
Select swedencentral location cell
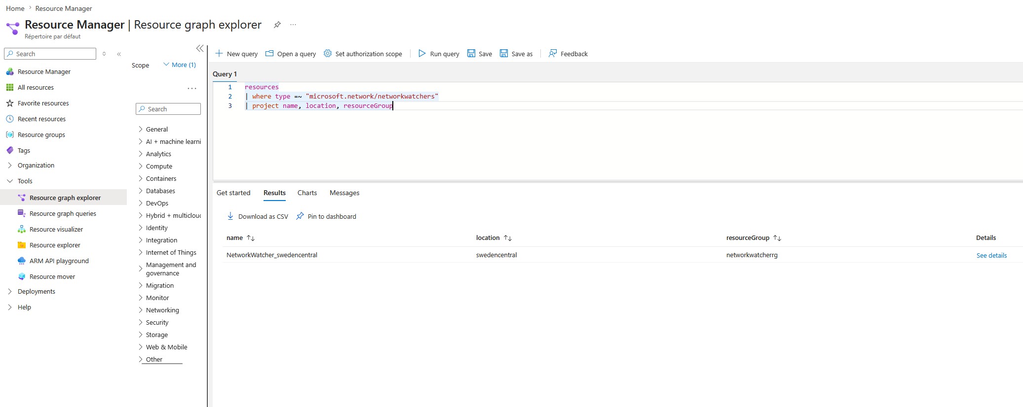[x=496, y=255]
